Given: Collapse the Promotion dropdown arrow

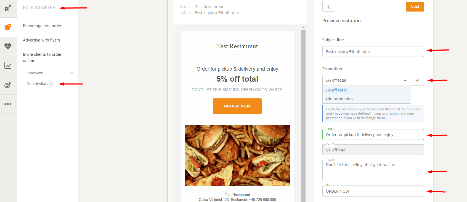Looking at the screenshot, I should pyautogui.click(x=405, y=80).
